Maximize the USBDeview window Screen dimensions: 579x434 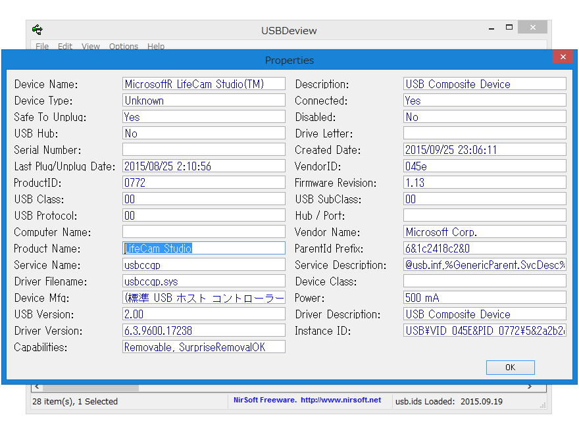pyautogui.click(x=509, y=28)
